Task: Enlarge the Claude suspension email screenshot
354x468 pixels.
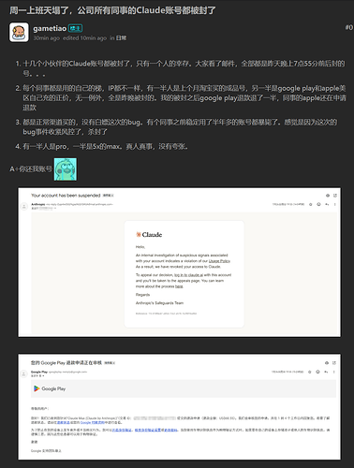Action: click(x=180, y=262)
